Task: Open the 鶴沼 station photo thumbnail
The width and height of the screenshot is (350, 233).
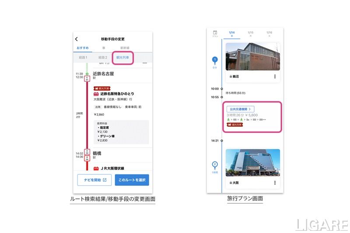Action: (253, 57)
